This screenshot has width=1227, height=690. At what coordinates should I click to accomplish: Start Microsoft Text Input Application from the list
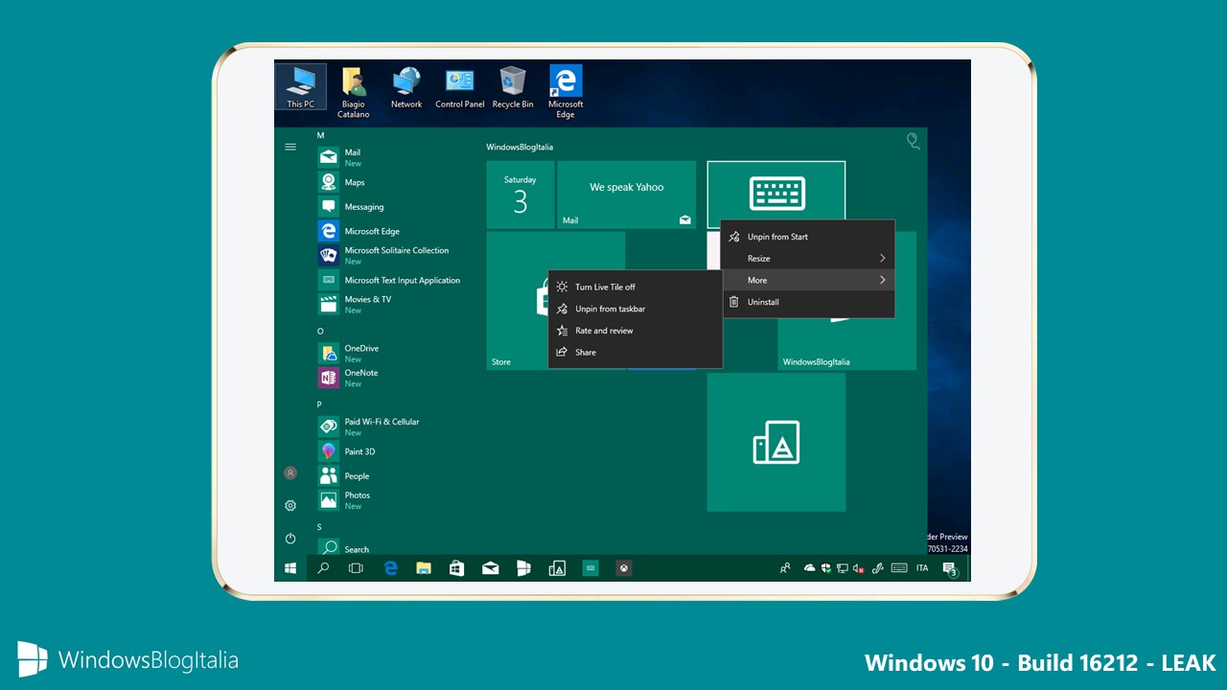(389, 280)
